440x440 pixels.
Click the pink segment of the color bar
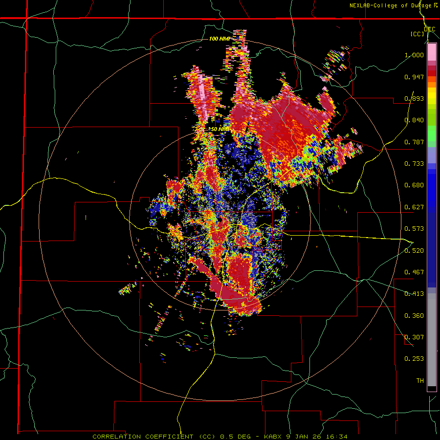pos(432,52)
